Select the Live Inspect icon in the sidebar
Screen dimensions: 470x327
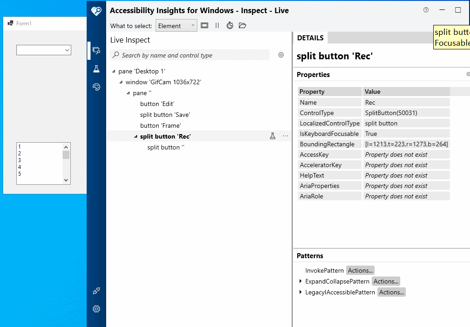[96, 50]
